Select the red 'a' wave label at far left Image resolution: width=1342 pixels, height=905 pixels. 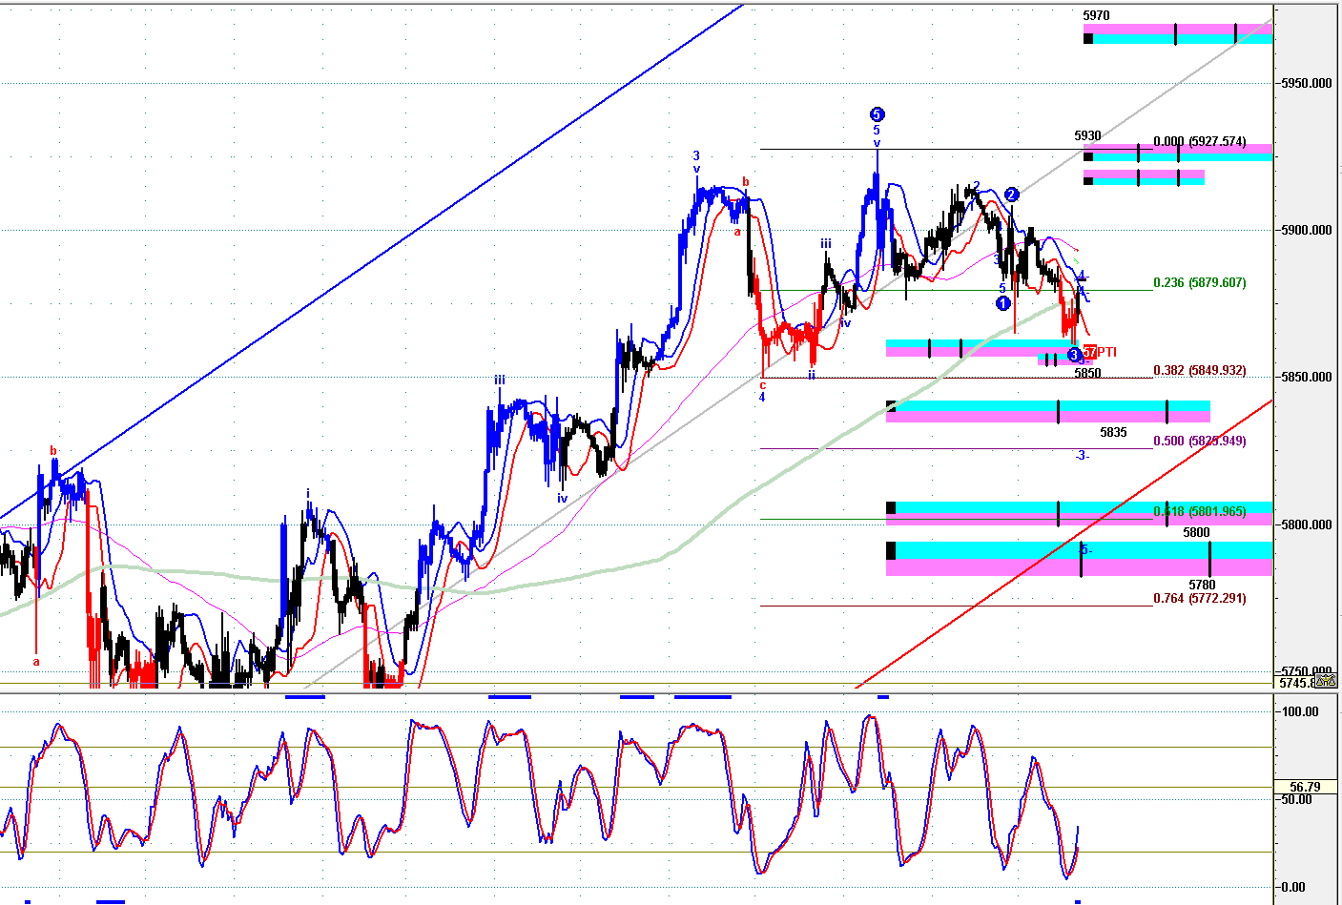point(36,661)
